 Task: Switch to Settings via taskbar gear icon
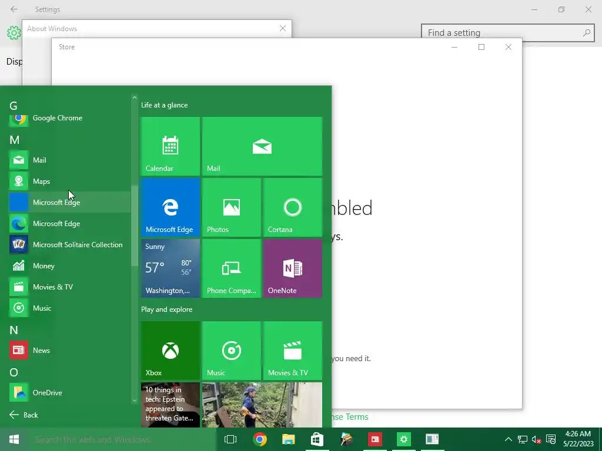[x=403, y=439]
